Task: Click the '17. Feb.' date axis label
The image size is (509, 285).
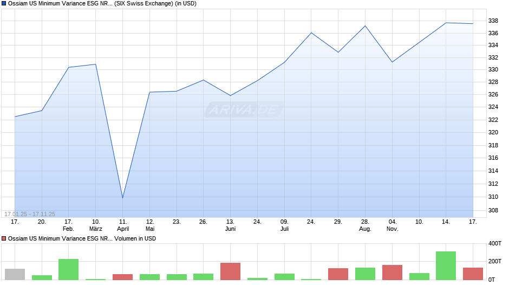Action: coord(68,225)
